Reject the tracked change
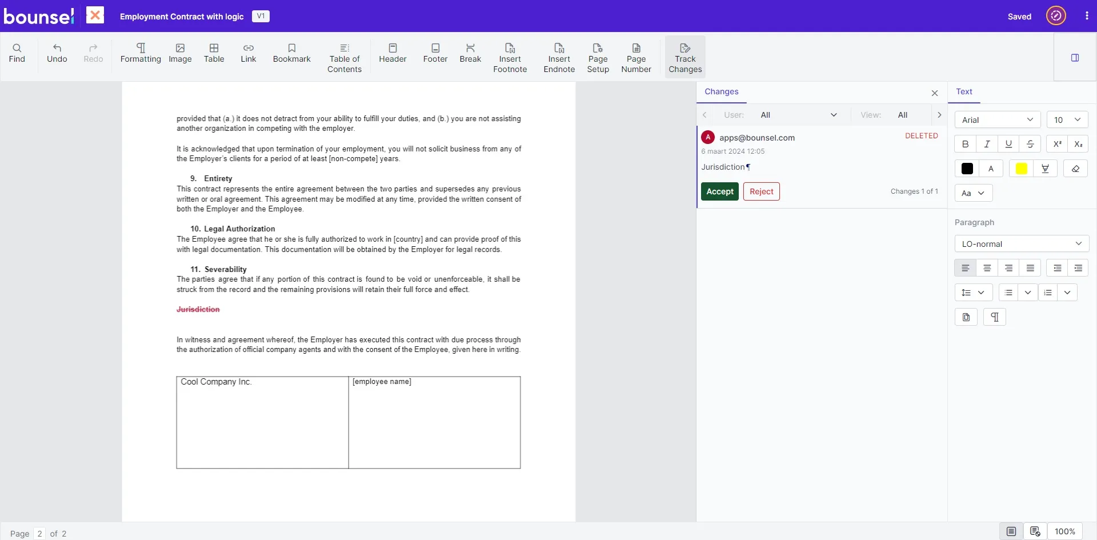This screenshot has height=540, width=1097. coord(761,191)
